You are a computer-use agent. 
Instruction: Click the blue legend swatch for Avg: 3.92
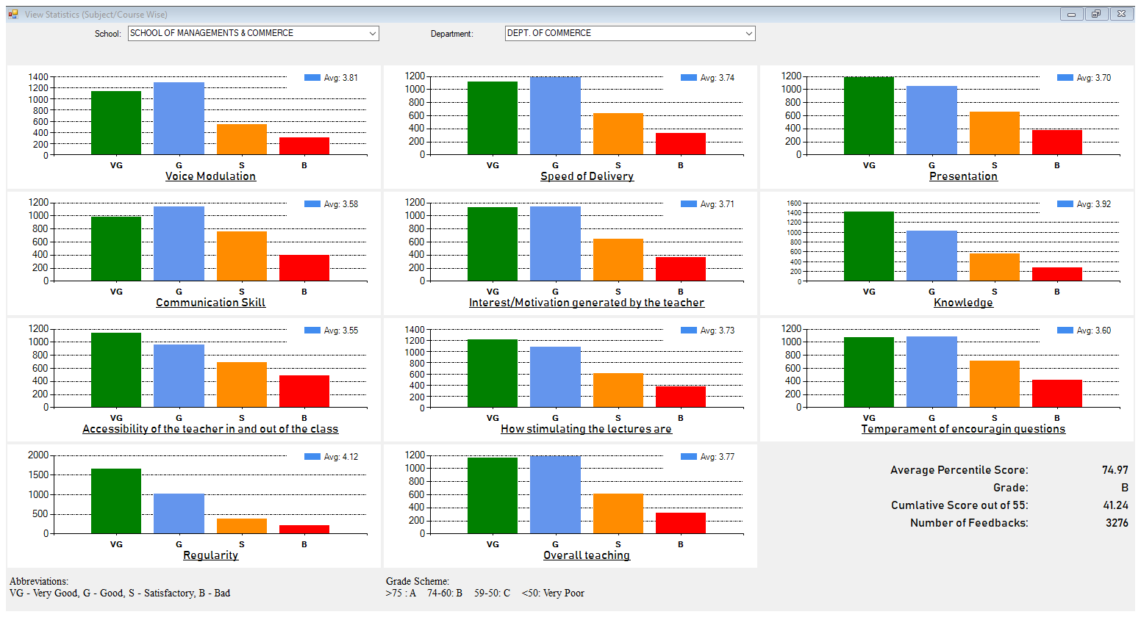click(x=1065, y=204)
